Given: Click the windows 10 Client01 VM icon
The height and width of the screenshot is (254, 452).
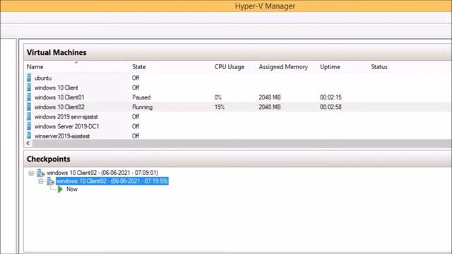Looking at the screenshot, I should click(x=29, y=97).
